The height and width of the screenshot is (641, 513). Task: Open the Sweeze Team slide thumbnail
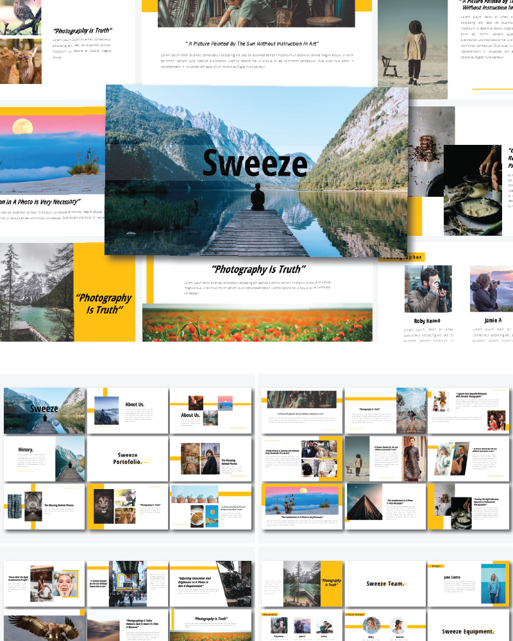385,582
